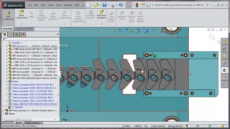
Task: Expand the blue Mates folder under 999-DAYTON
Action: [7, 81]
